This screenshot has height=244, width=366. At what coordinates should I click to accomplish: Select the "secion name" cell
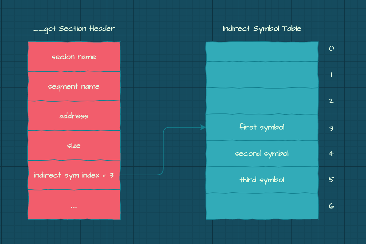pyautogui.click(x=74, y=57)
